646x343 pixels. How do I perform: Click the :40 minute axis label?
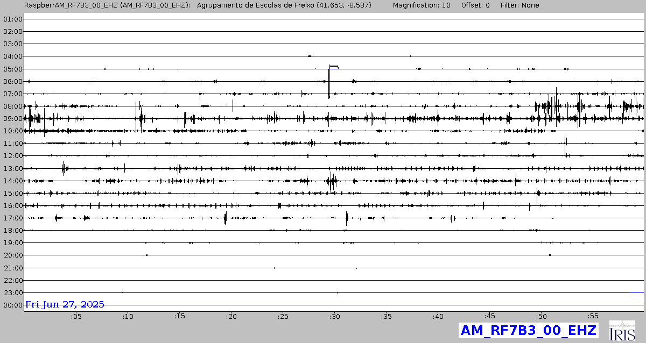click(438, 317)
